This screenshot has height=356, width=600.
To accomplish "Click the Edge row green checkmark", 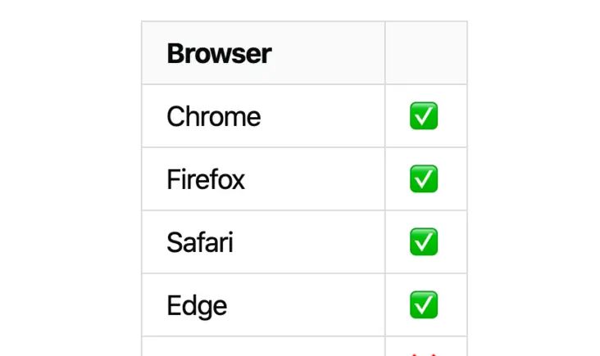I will coord(424,304).
